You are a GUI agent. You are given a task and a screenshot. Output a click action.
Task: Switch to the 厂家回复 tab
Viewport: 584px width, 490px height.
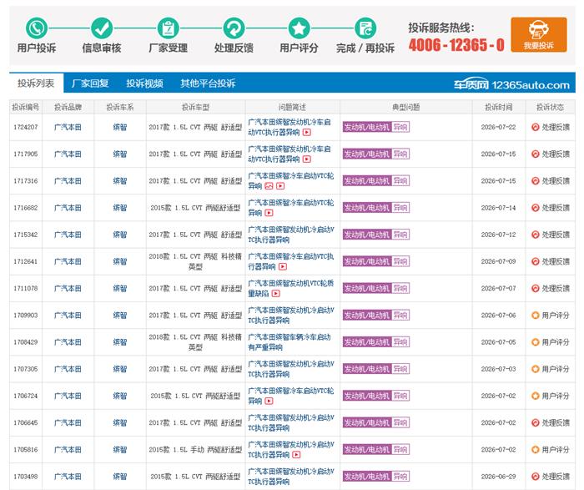[90, 83]
